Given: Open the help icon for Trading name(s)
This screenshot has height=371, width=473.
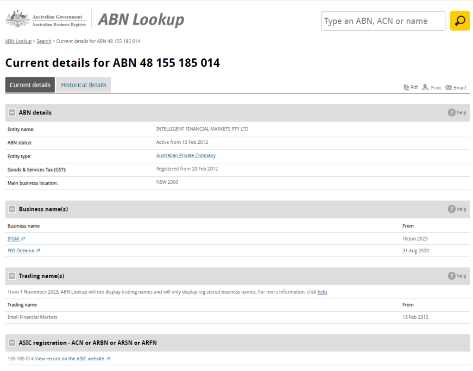Looking at the screenshot, I should pyautogui.click(x=451, y=276).
